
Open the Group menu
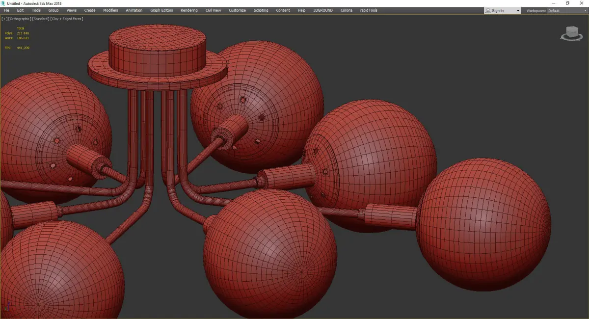[54, 10]
